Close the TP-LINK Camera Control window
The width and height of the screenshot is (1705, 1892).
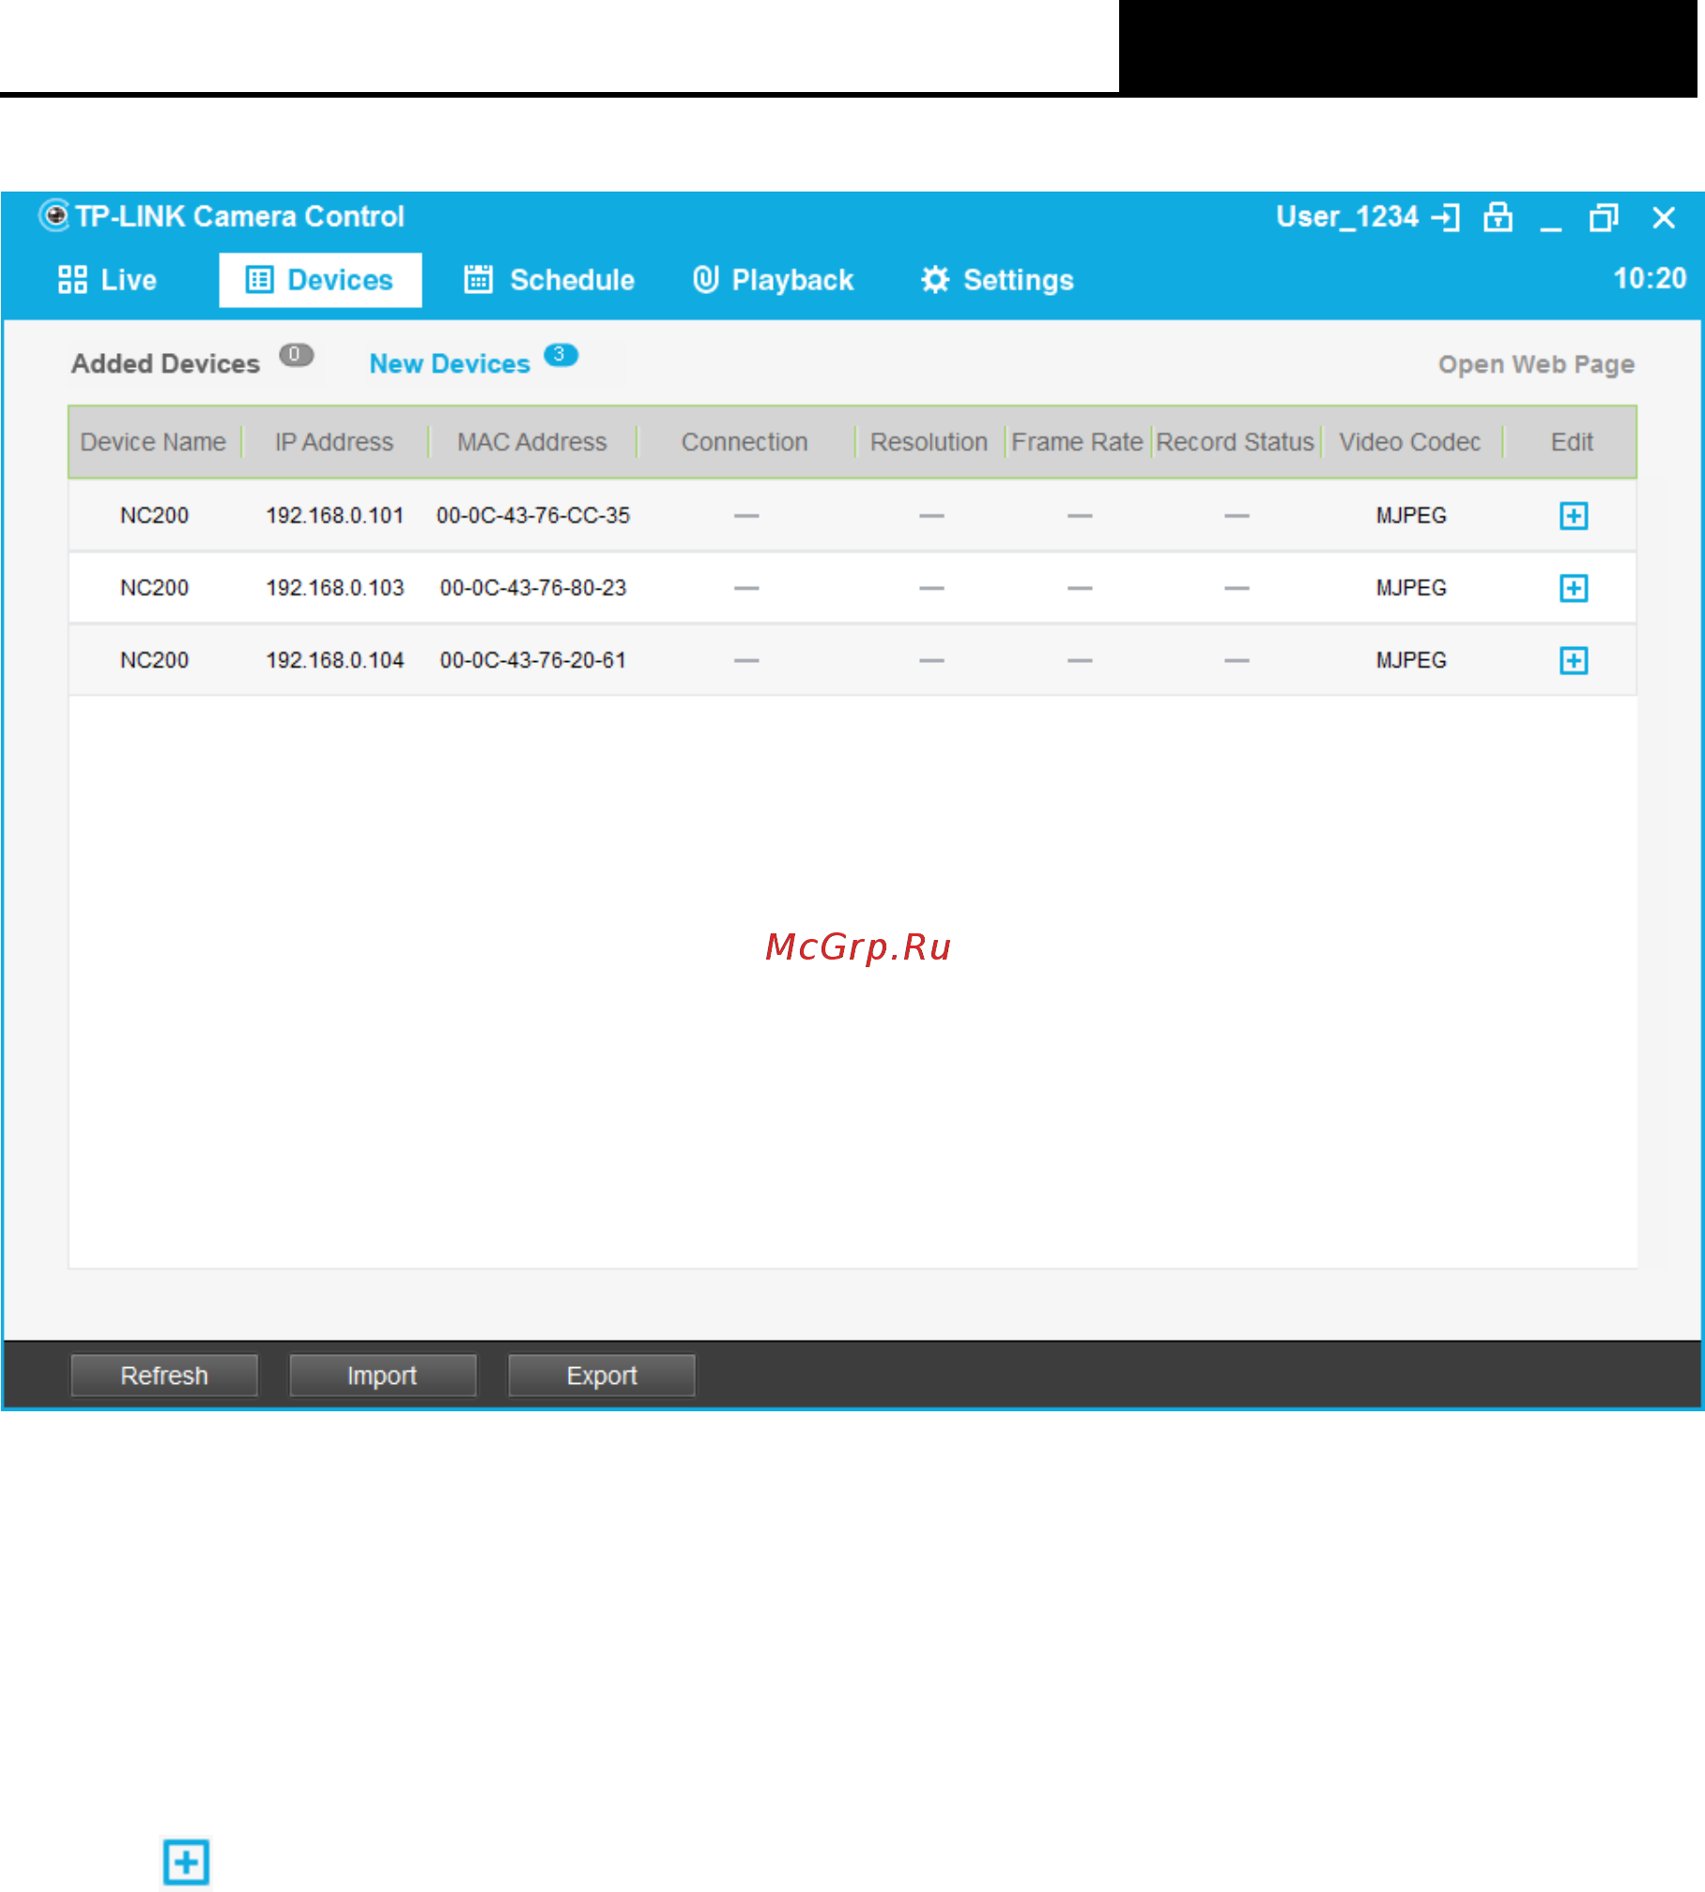pyautogui.click(x=1664, y=218)
